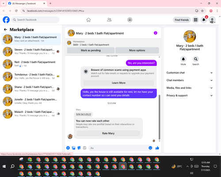
Task: Click the Messenger Facebook browser tab
Action: pos(27,4)
